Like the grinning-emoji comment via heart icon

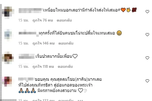[147, 34]
